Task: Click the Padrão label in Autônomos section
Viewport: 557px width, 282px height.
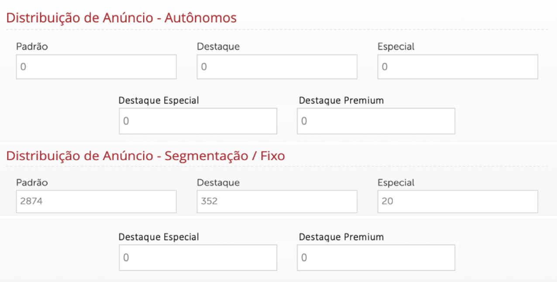Action: 32,46
